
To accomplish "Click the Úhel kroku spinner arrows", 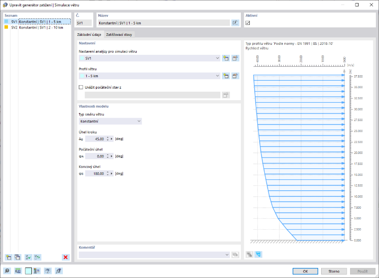I will pos(108,139).
